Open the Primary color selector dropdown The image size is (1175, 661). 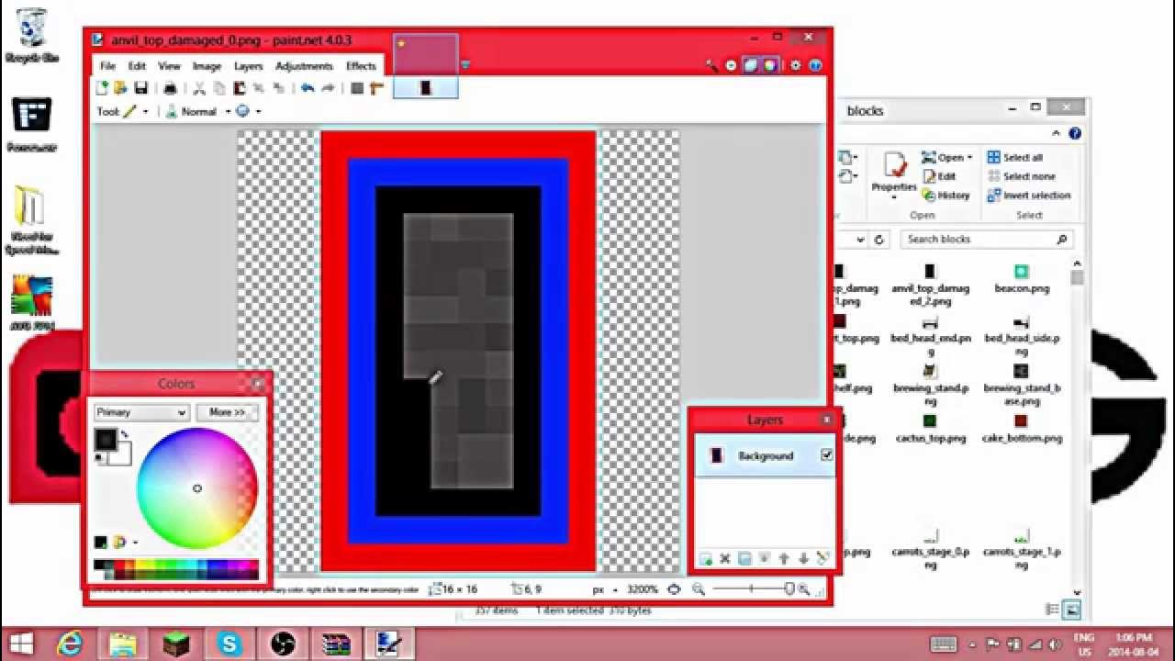point(141,412)
